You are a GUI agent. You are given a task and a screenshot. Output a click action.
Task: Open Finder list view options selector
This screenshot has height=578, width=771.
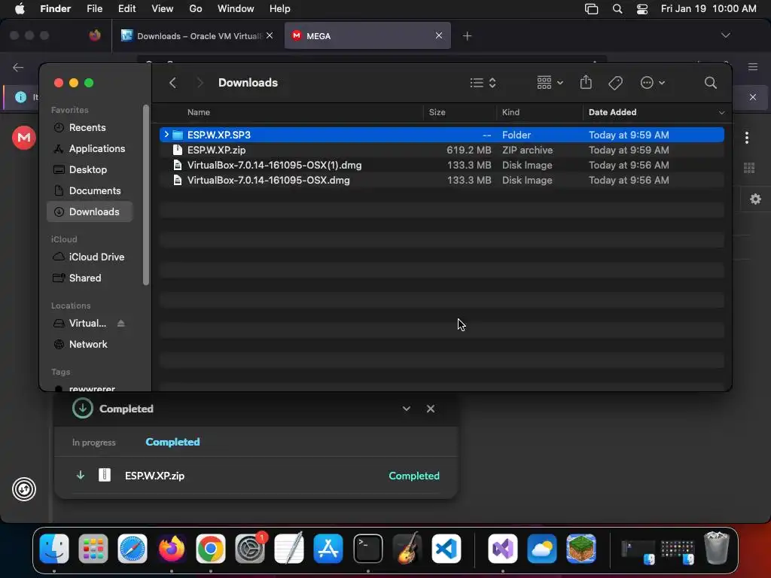483,83
